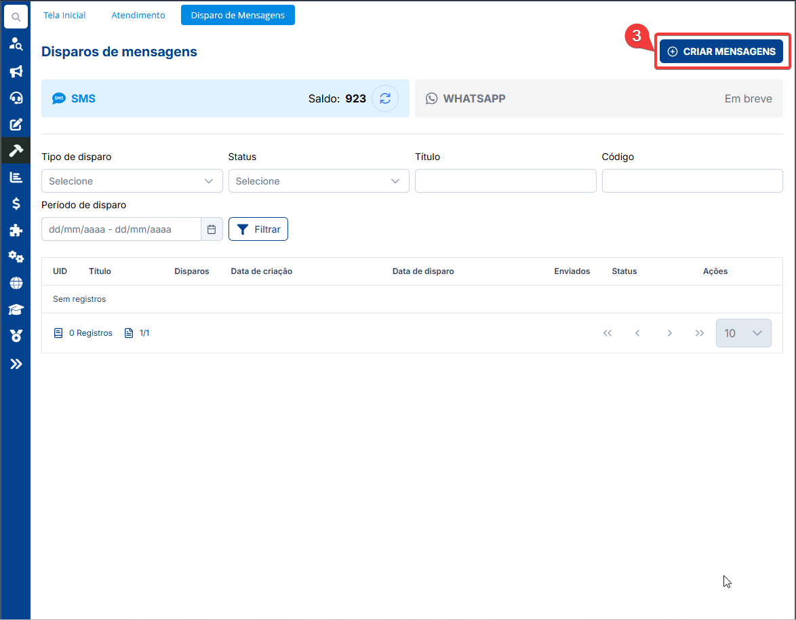Click the Ações column header
This screenshot has width=796, height=620.
pos(715,271)
